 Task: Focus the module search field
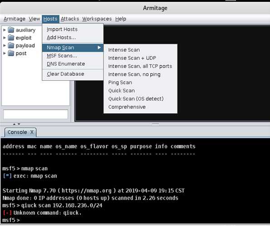click(x=36, y=114)
